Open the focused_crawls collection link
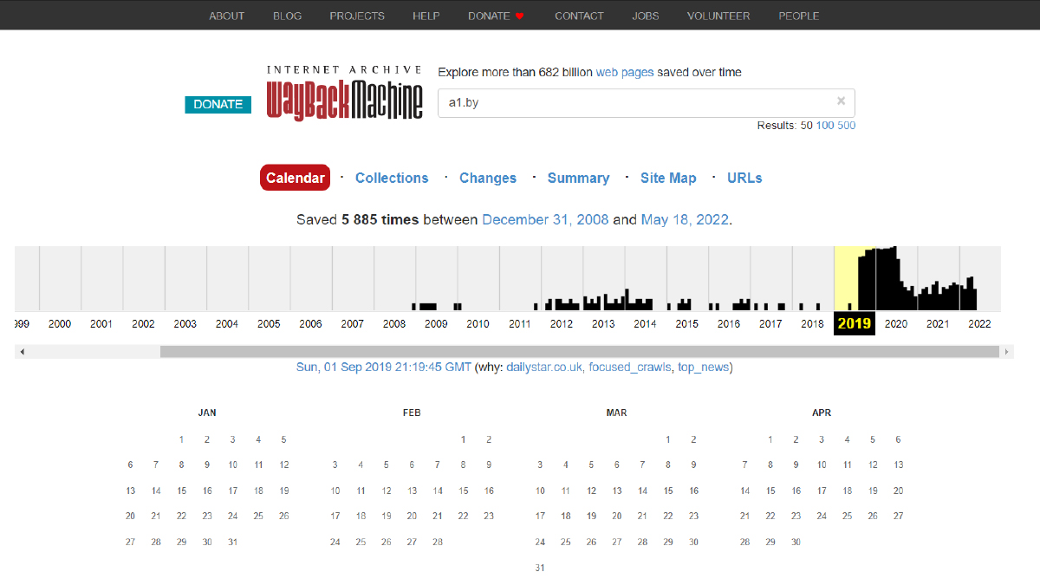This screenshot has width=1040, height=585. click(x=630, y=367)
